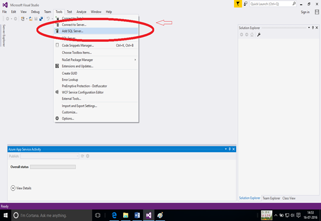This screenshot has width=321, height=221.
Task: Open Word from the taskbar
Action: [x=137, y=215]
